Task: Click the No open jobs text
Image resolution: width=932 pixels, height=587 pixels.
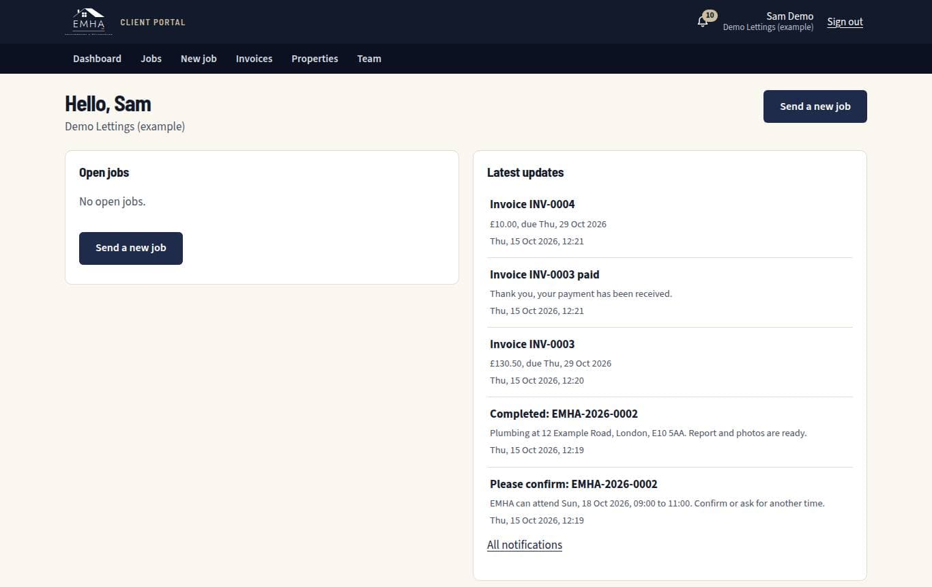Action: (113, 201)
